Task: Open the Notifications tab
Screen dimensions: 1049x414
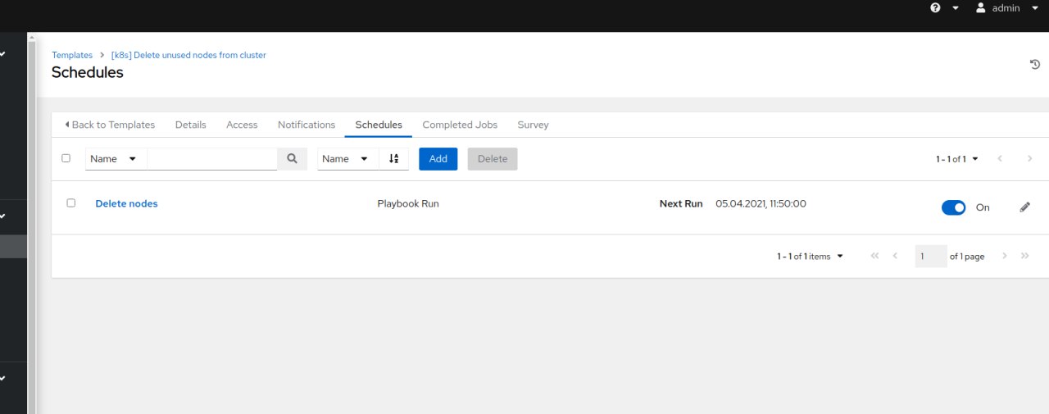Action: [x=307, y=125]
